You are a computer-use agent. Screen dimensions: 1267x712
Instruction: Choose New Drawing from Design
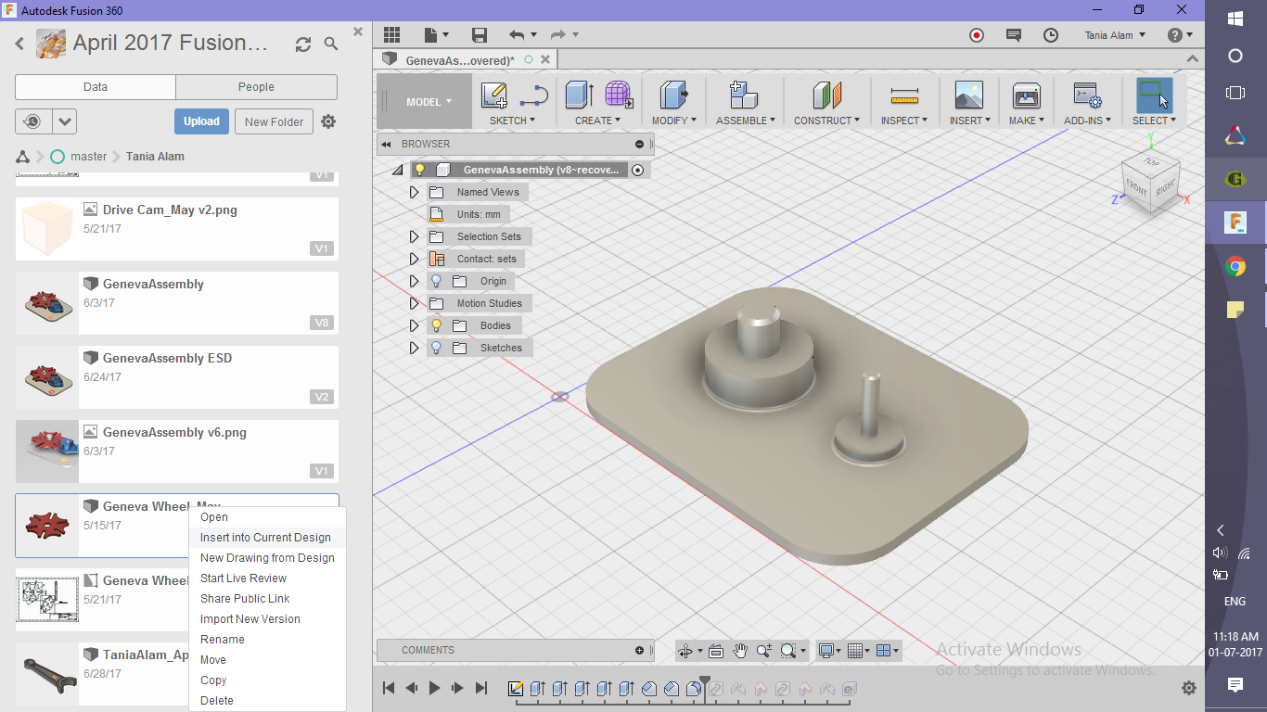(x=267, y=558)
